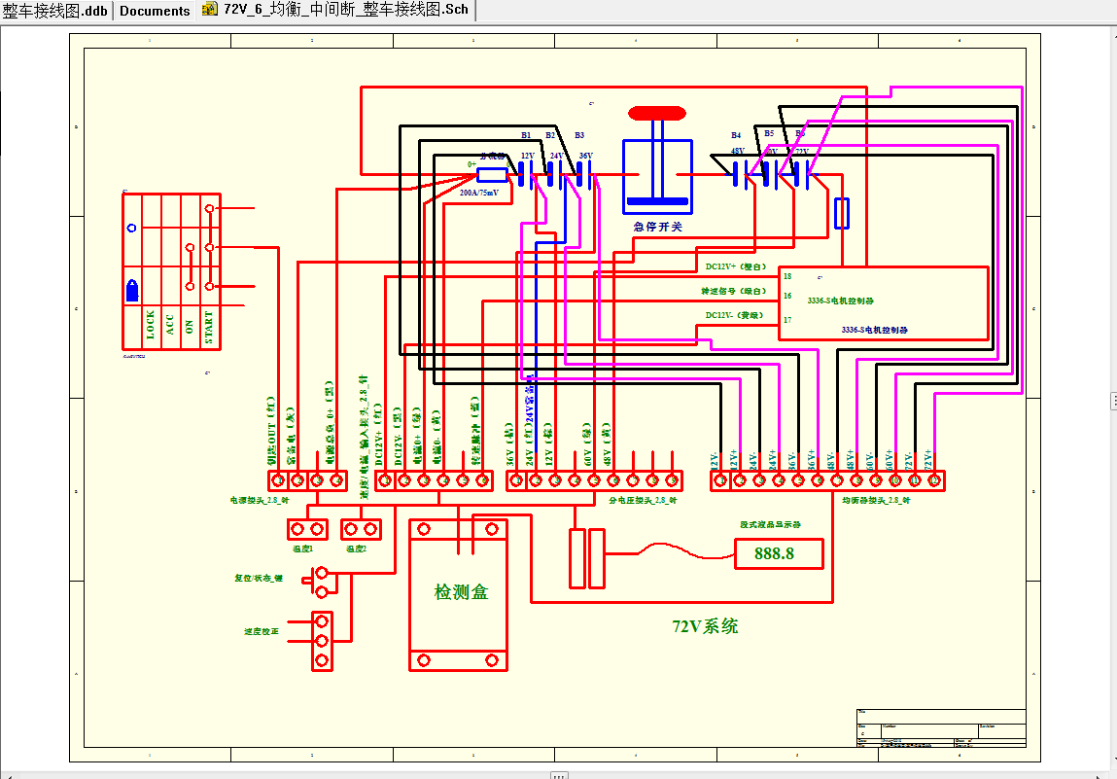This screenshot has height=779, width=1117.
Task: Select the 速度校正 three-pin connector
Action: pyautogui.click(x=322, y=641)
